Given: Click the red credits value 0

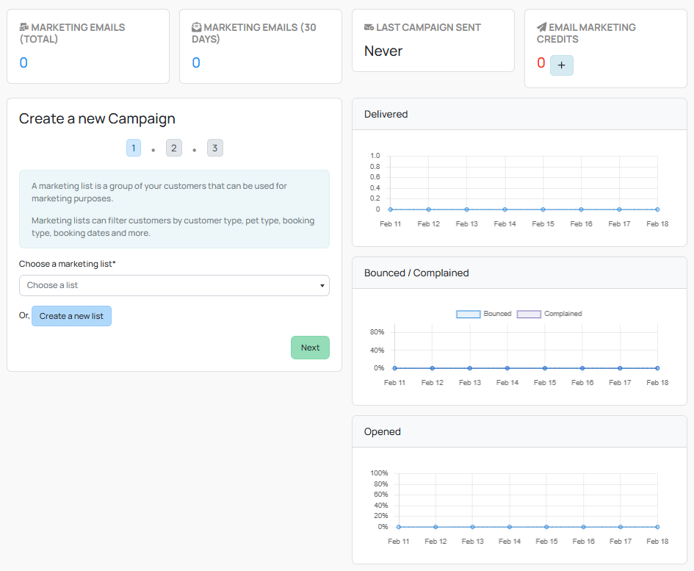Looking at the screenshot, I should point(541,63).
